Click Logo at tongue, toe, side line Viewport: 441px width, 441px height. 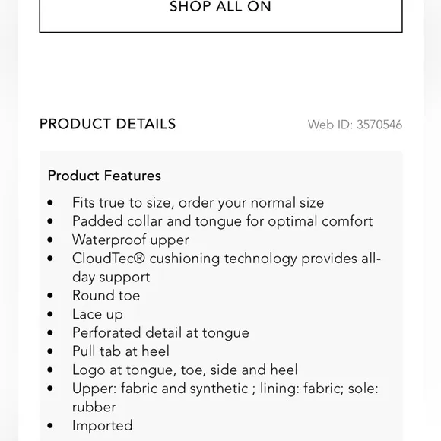coord(185,370)
